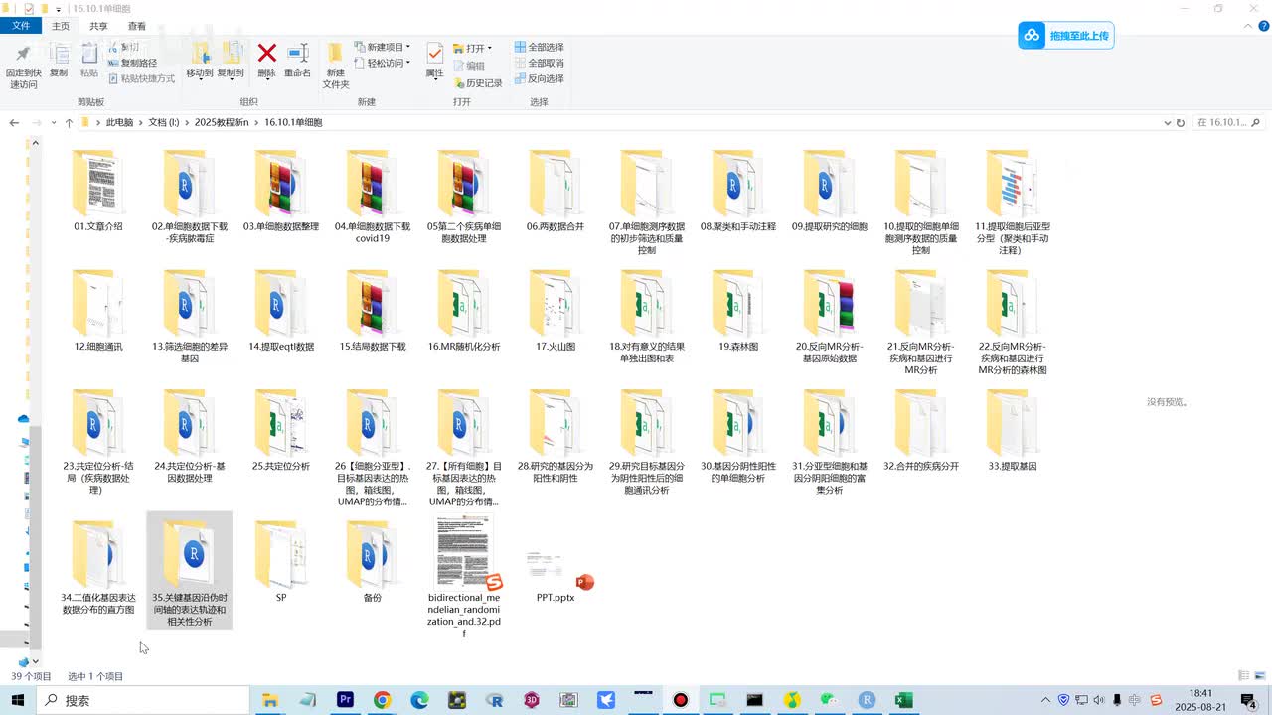
Task: Select the 25.共定位分析 folder
Action: click(281, 430)
